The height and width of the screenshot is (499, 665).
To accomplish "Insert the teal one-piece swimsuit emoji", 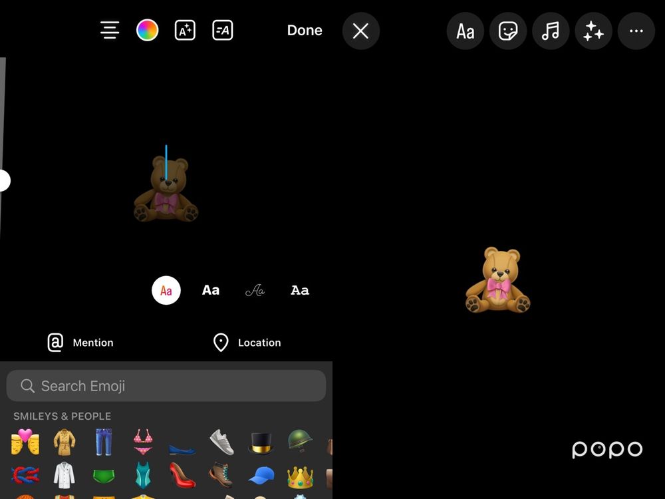I will pos(143,475).
